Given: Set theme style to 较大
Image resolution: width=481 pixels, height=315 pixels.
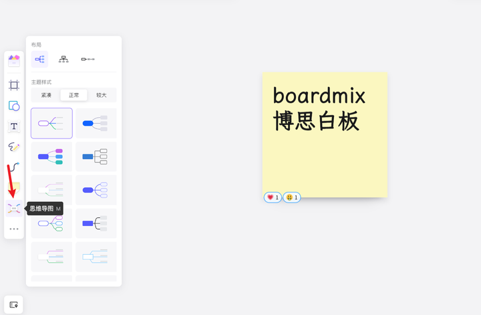Looking at the screenshot, I should (102, 95).
